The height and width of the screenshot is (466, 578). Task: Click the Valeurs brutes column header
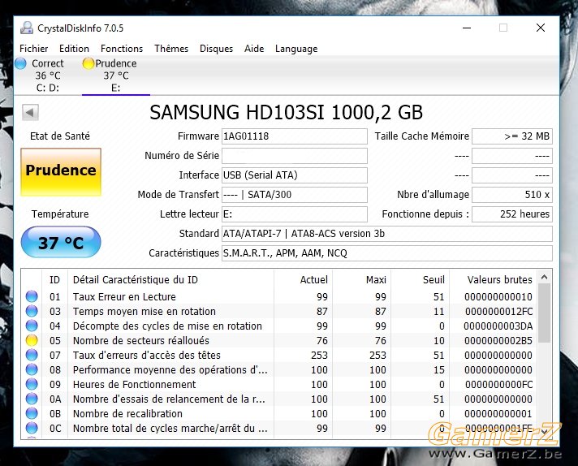(494, 280)
